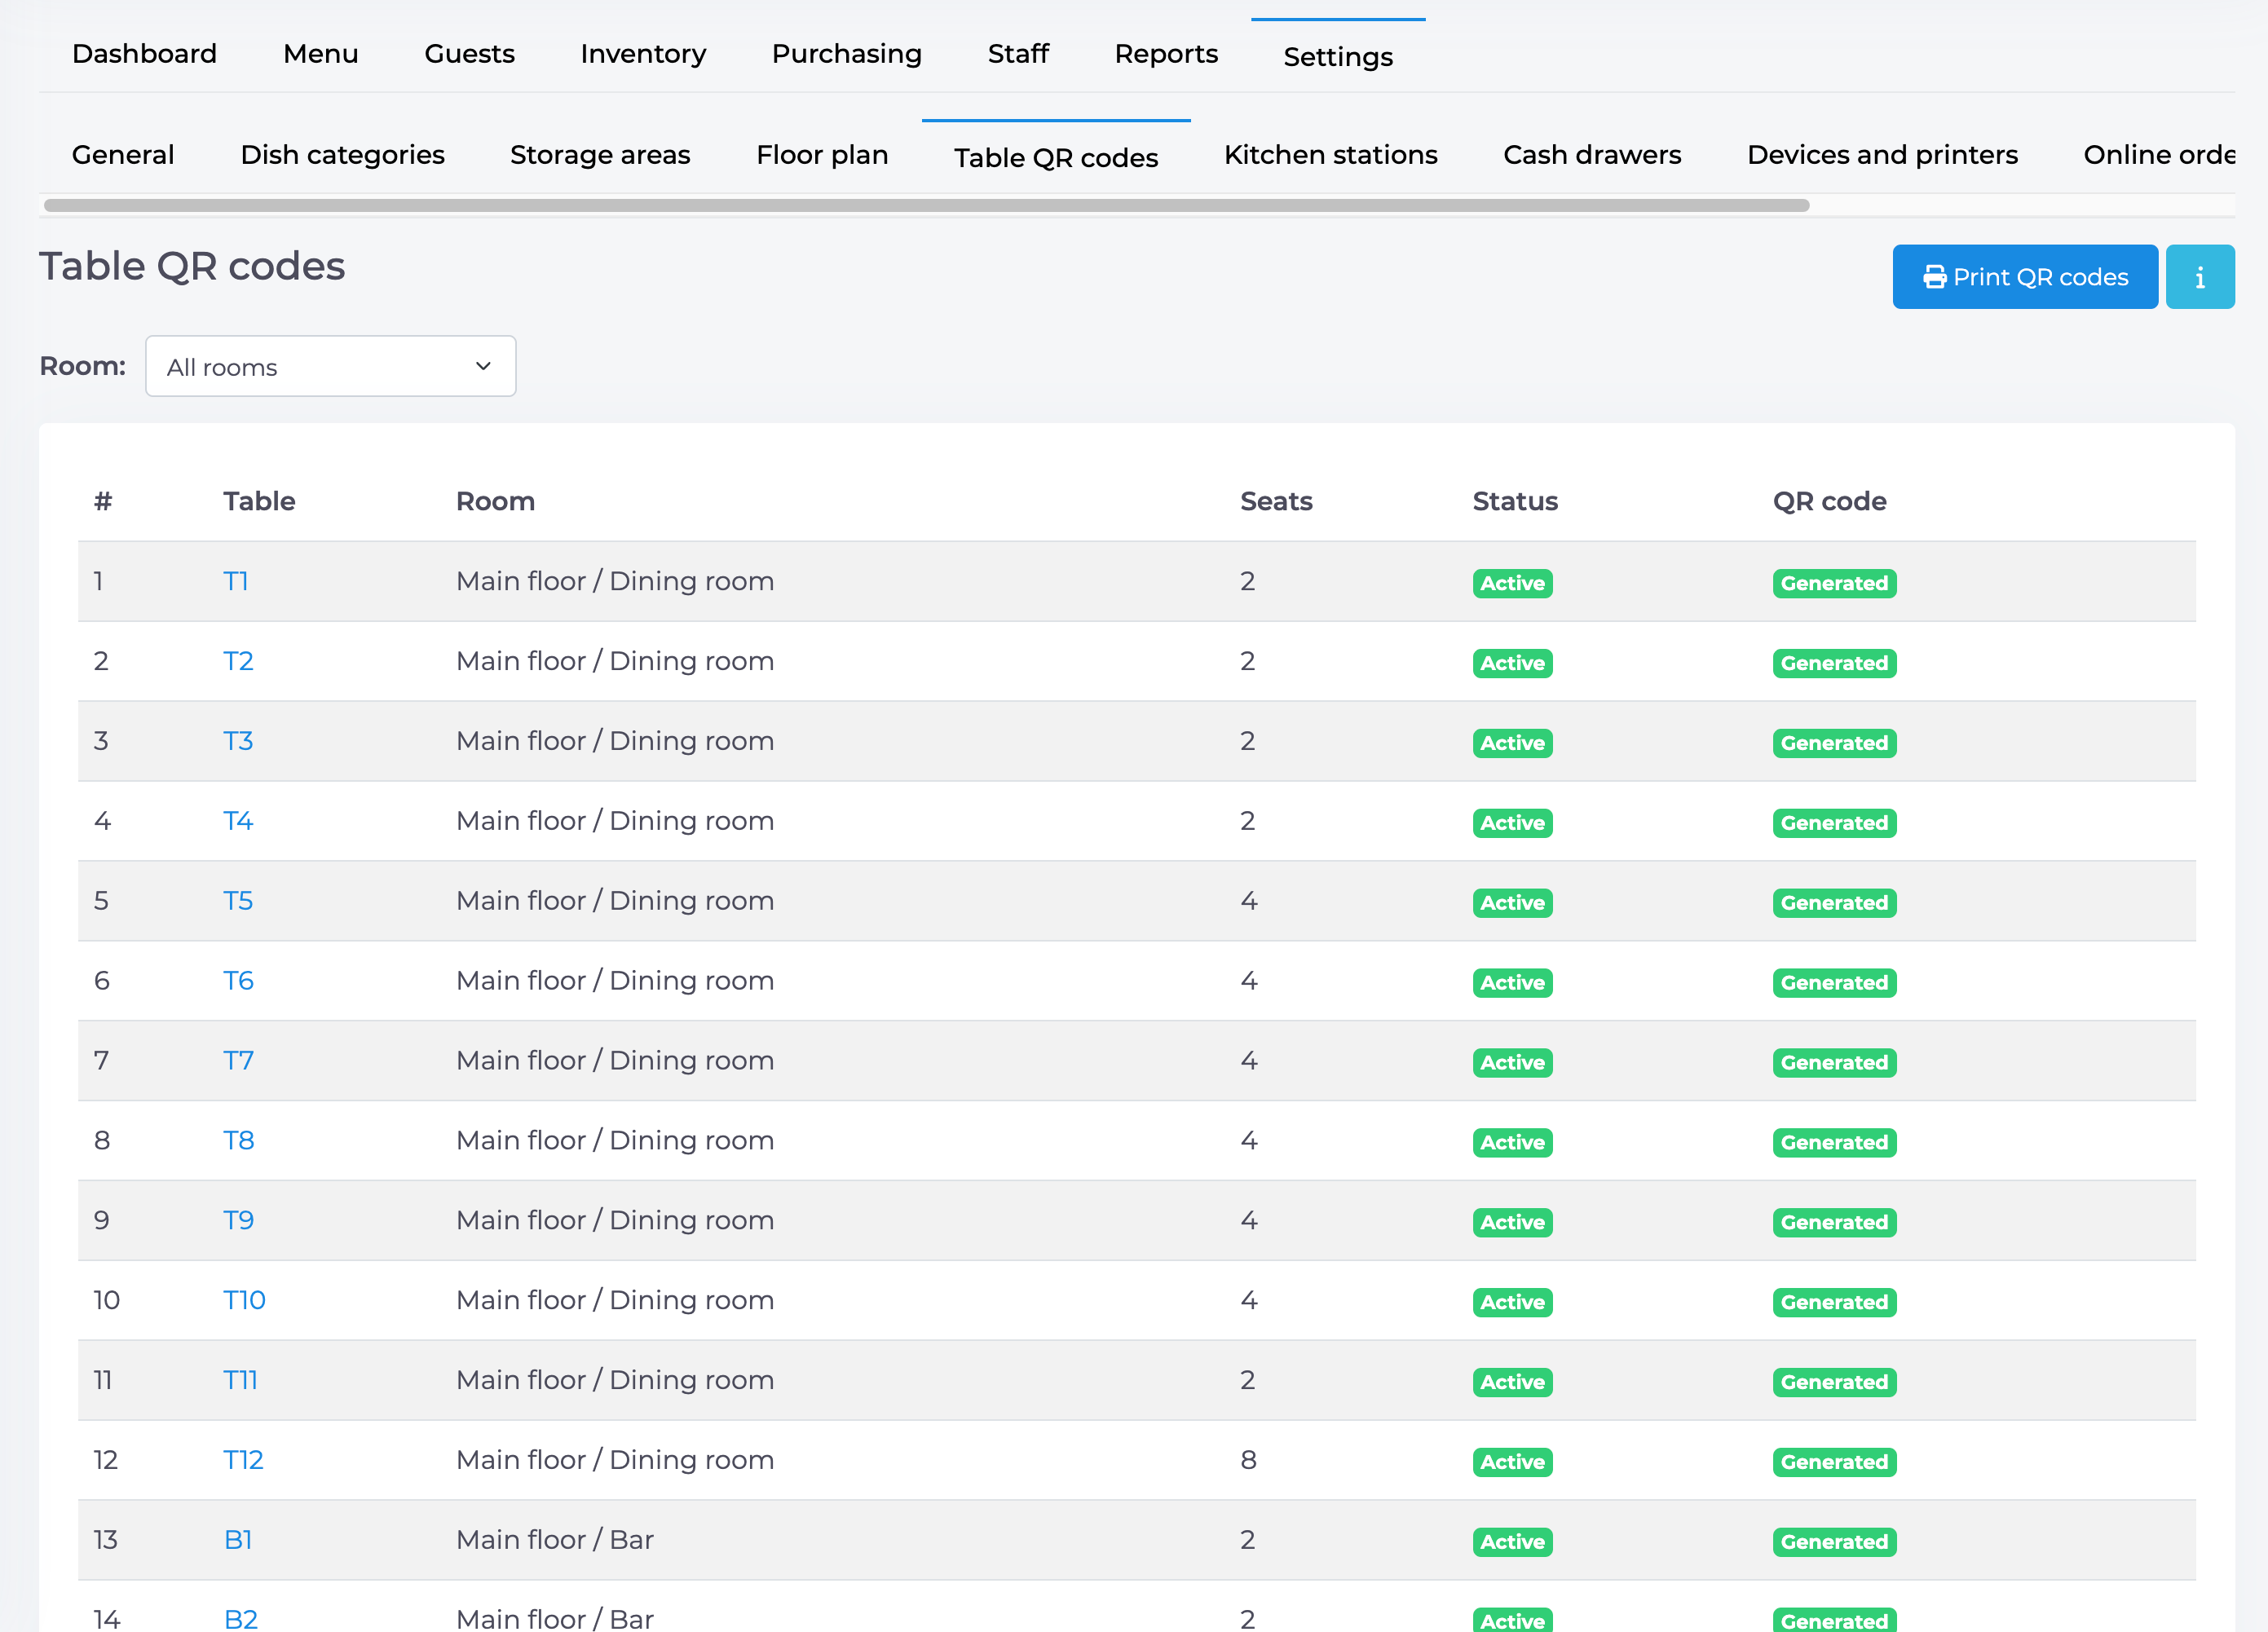Click the horizontal subtab scrollbar
Viewport: 2268px width, 1632px height.
pyautogui.click(x=926, y=205)
